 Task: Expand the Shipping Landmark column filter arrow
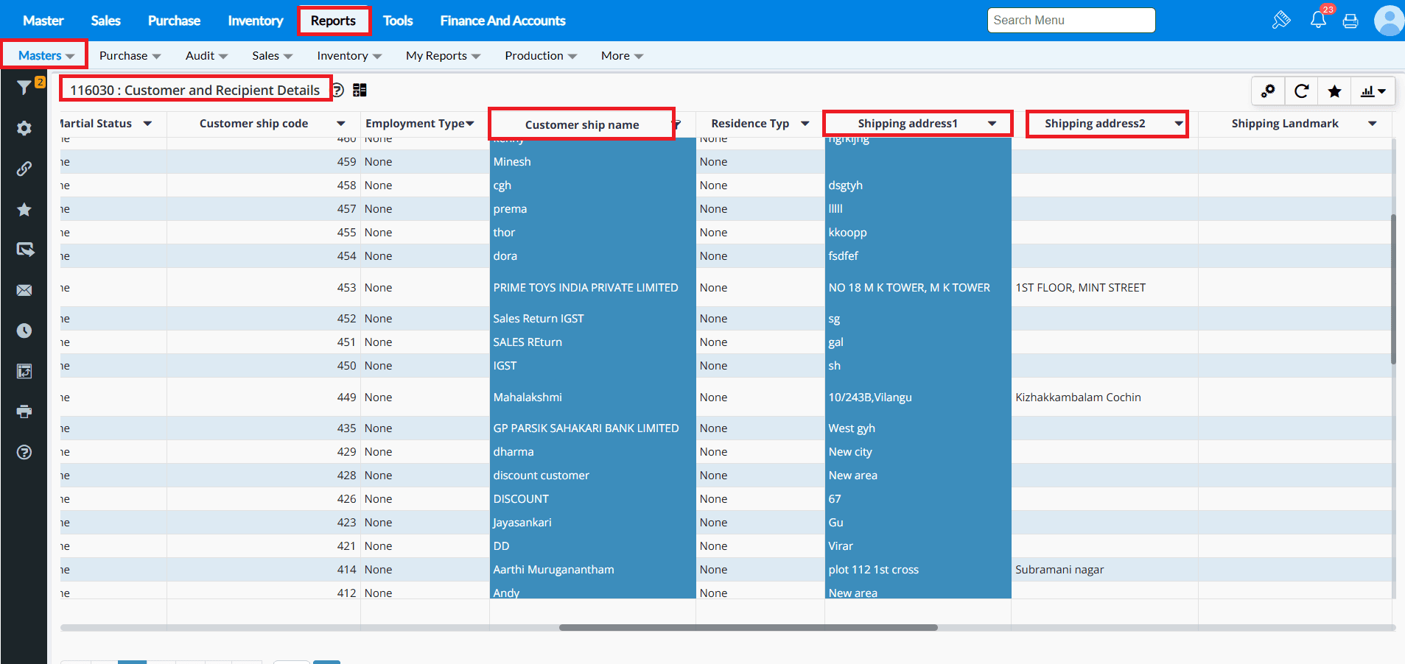1372,124
